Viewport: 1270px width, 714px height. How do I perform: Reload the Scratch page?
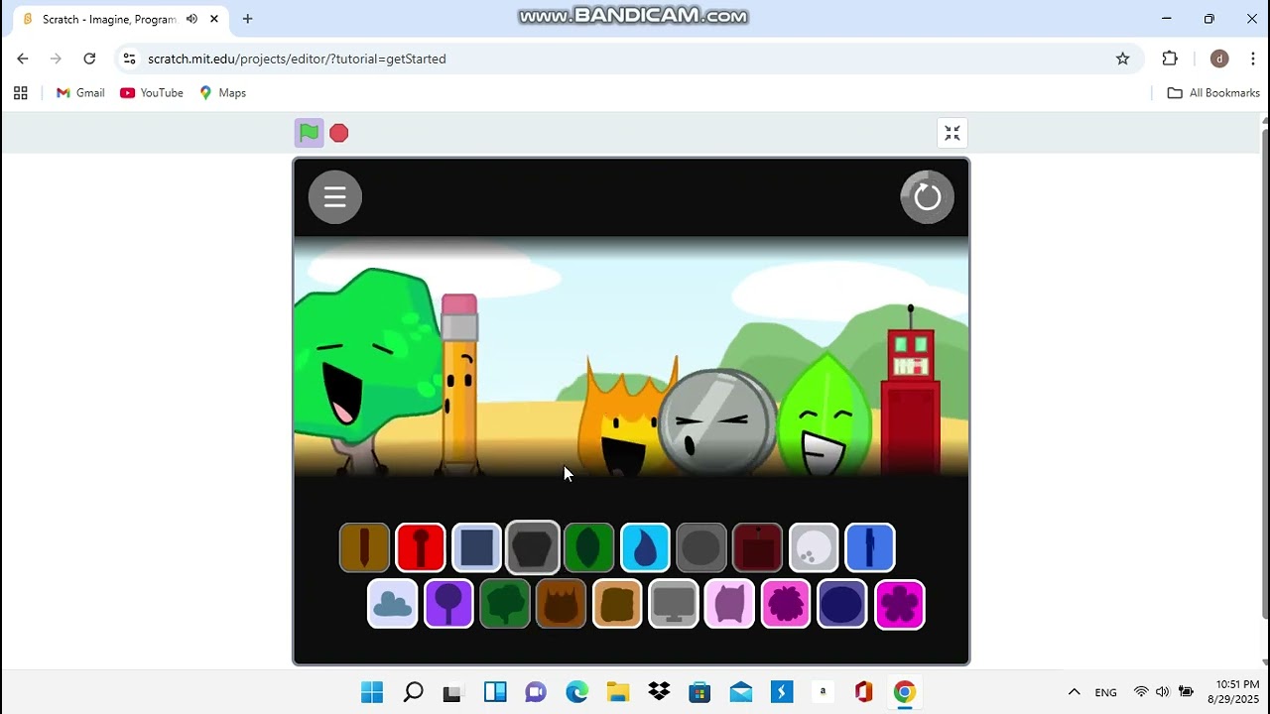pos(89,59)
